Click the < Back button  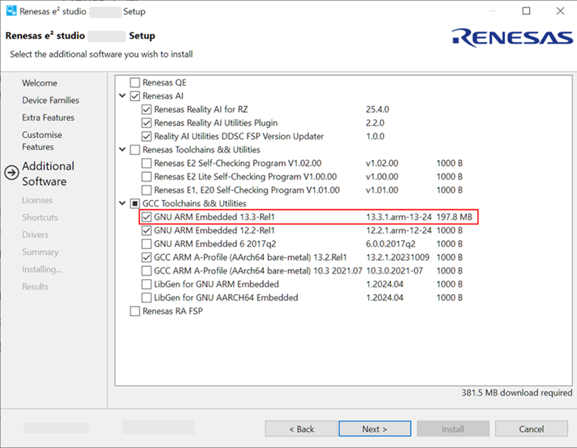tap(301, 429)
